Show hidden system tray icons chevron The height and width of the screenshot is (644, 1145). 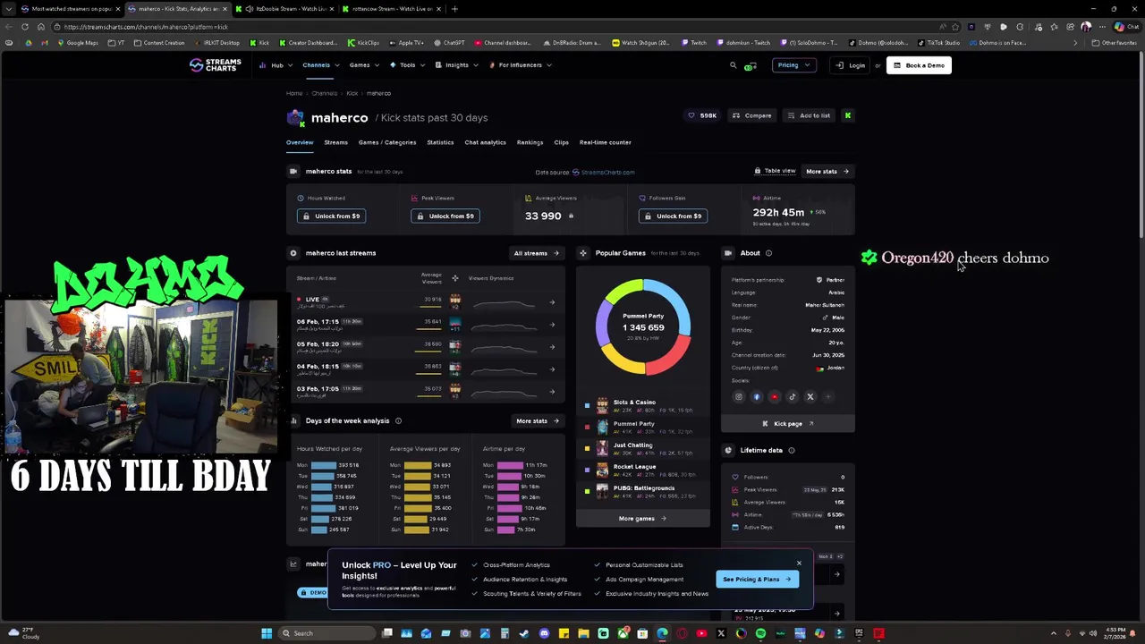click(1053, 633)
